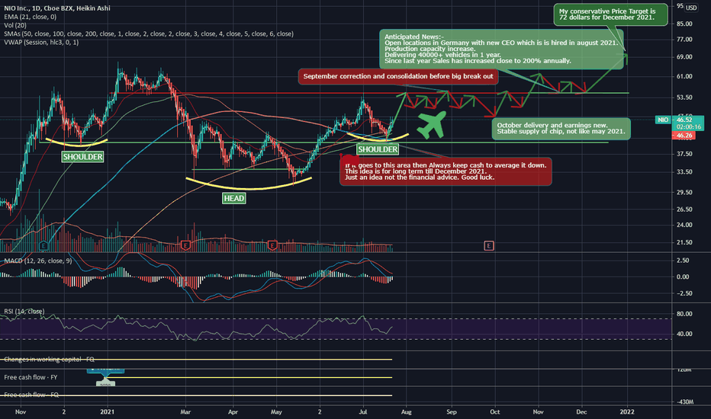
Task: Click the 37.50 price scale value
Action: pos(684,154)
